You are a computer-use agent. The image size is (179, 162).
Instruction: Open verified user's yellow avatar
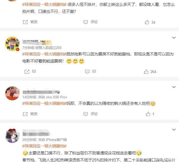click(x=12, y=44)
